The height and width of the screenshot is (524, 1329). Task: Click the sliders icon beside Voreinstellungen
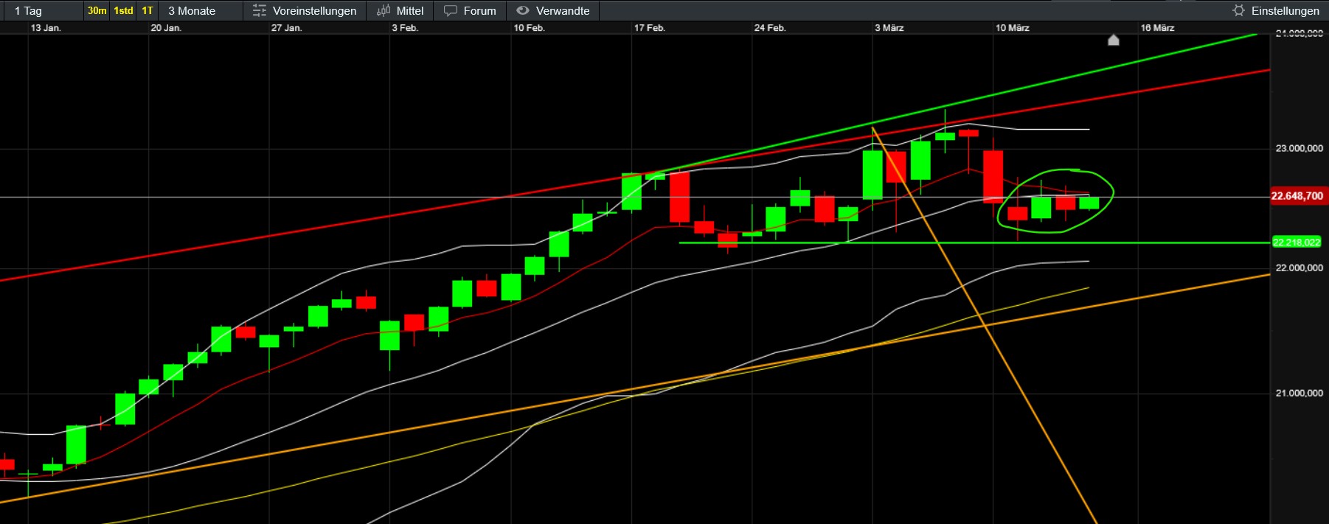click(259, 11)
